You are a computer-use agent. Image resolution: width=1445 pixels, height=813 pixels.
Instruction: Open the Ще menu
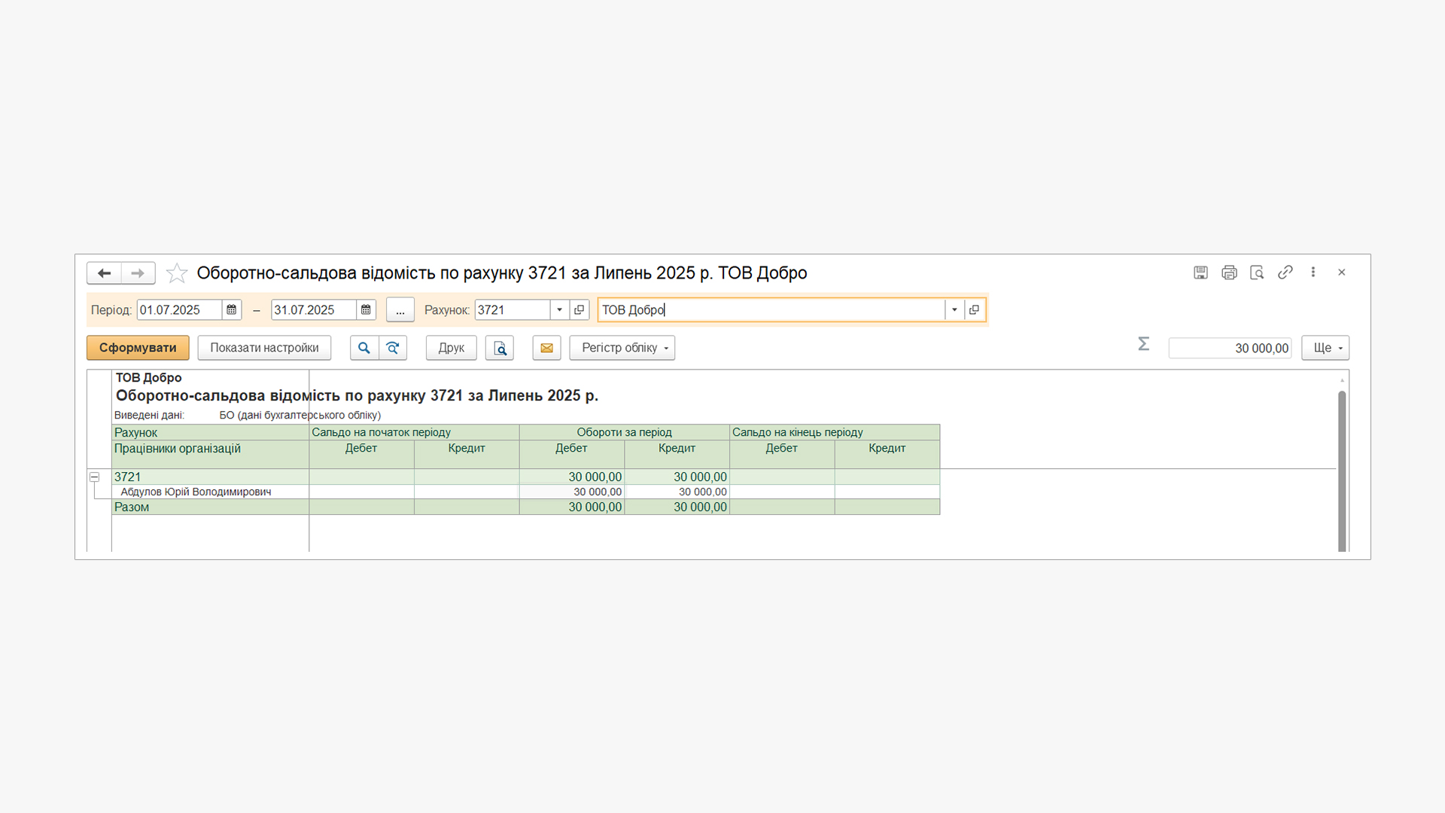[x=1325, y=348]
